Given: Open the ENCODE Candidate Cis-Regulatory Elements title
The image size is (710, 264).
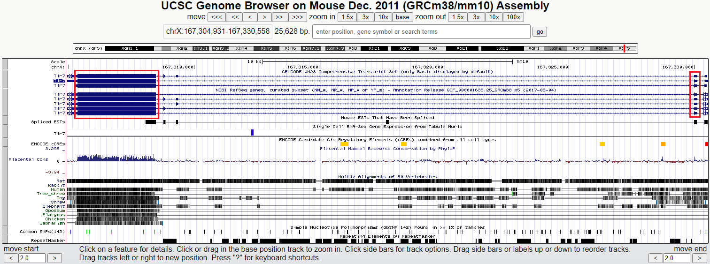Looking at the screenshot, I should (x=387, y=140).
